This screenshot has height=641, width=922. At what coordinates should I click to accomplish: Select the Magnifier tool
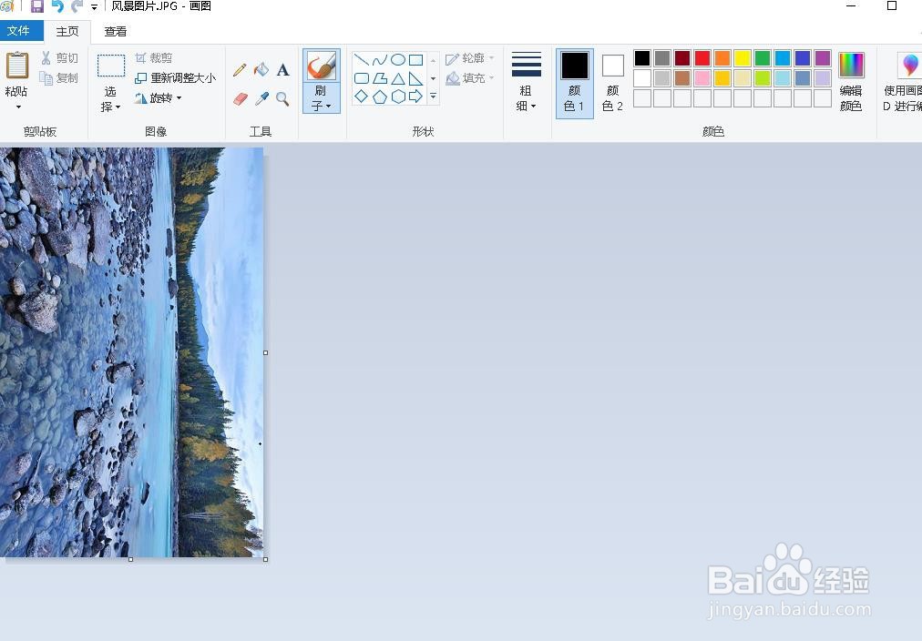point(283,99)
